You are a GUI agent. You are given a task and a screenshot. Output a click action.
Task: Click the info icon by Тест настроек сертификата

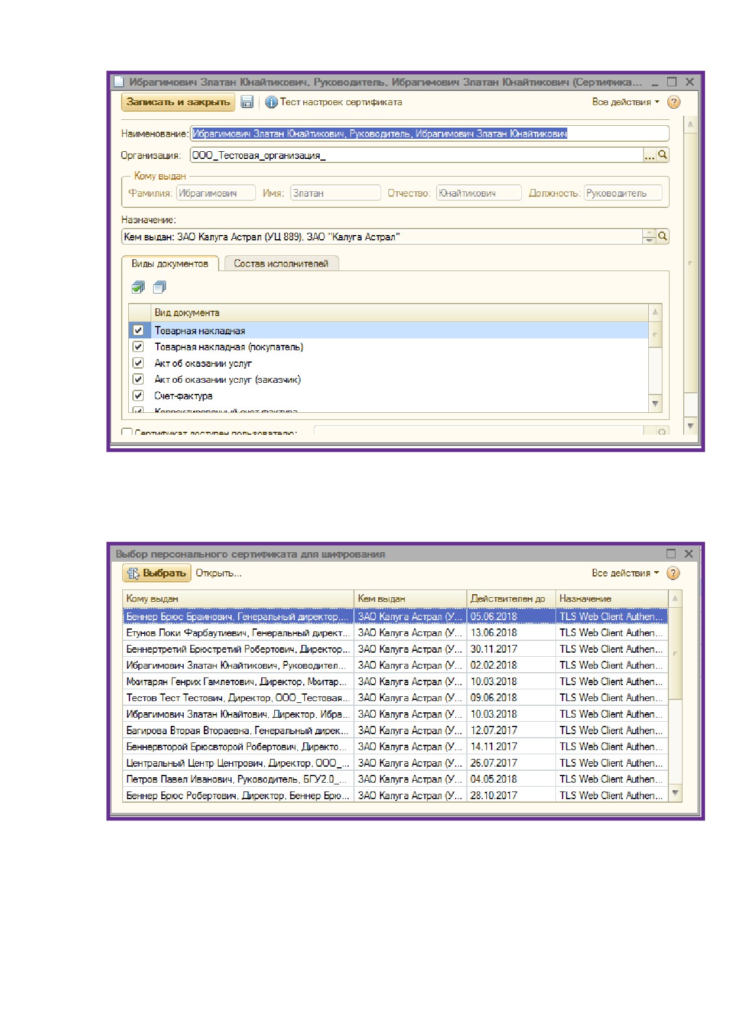pyautogui.click(x=271, y=102)
